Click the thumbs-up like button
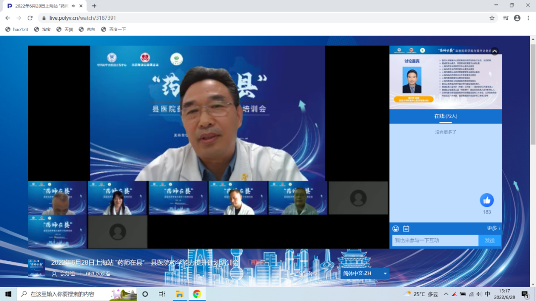This screenshot has width=536, height=301. tap(487, 200)
